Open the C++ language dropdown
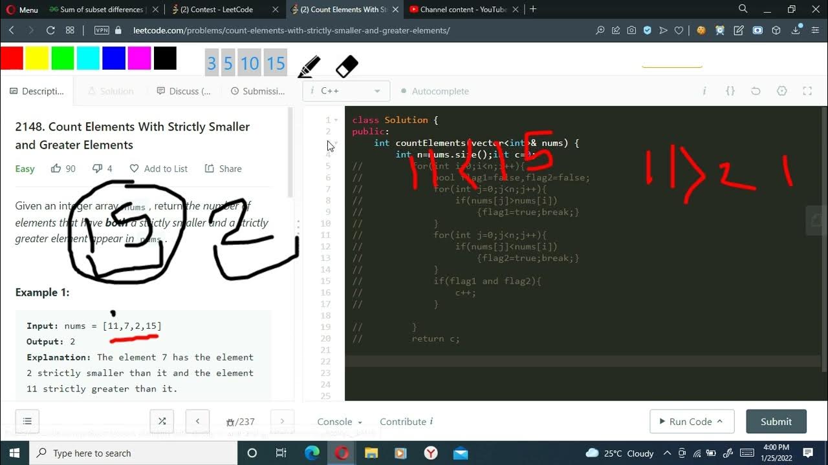 pos(346,91)
